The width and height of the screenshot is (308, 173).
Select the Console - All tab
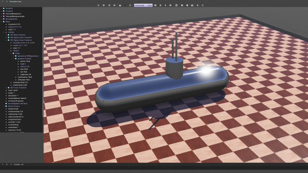(19, 164)
